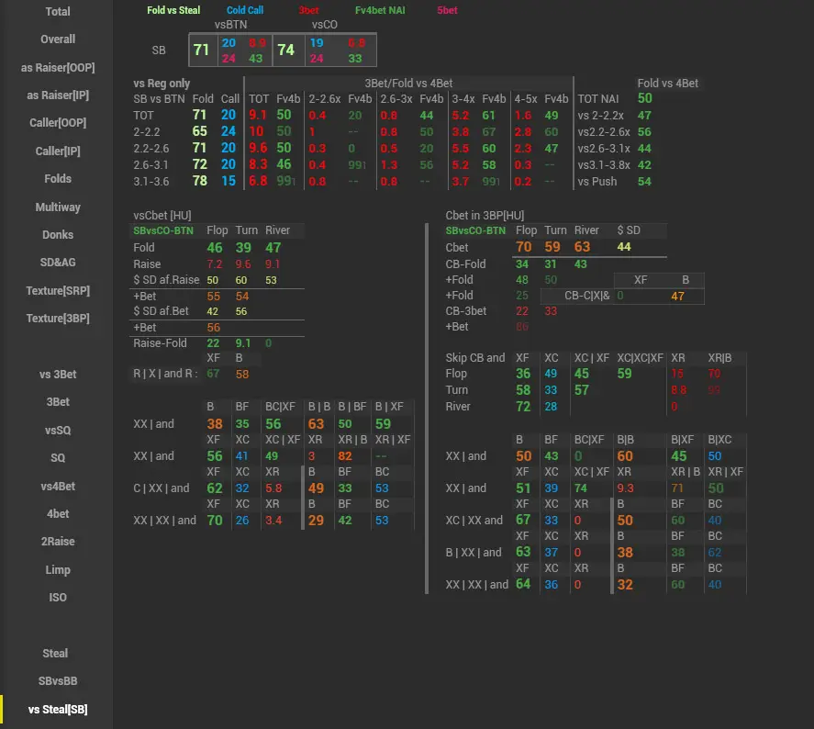Image resolution: width=814 pixels, height=729 pixels.
Task: Select the as Raiser[OOP] tab
Action: [x=57, y=68]
